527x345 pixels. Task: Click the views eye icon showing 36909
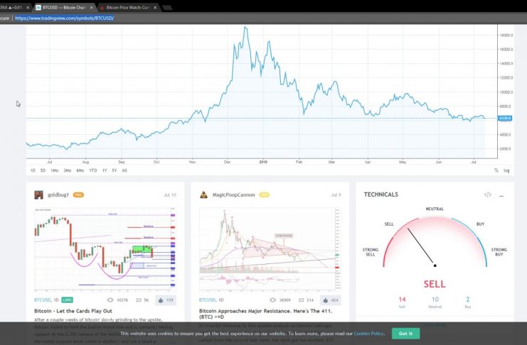tap(272, 300)
